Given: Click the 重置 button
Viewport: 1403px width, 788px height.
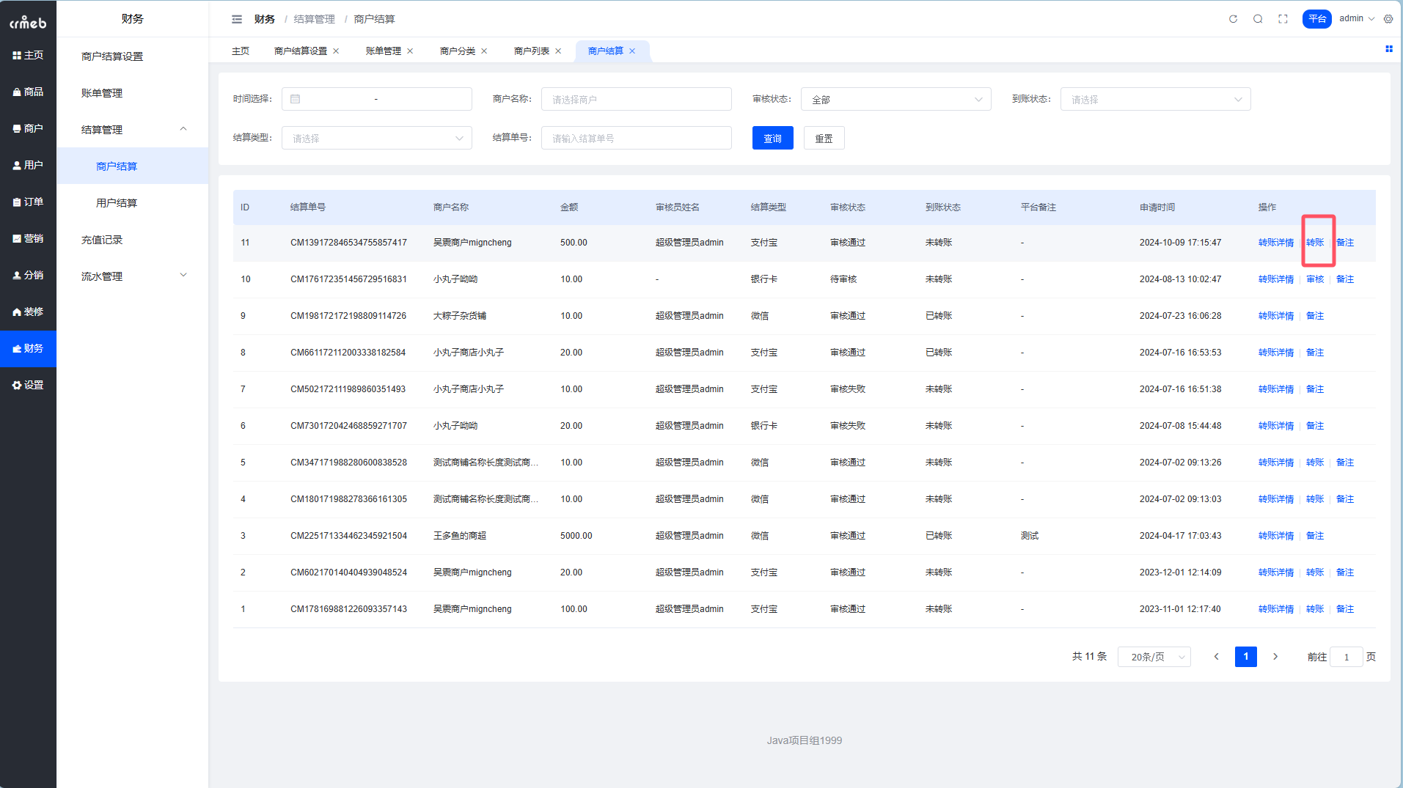Looking at the screenshot, I should coord(824,139).
